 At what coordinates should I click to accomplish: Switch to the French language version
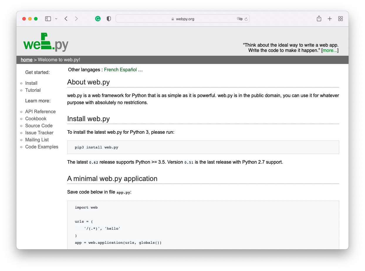point(111,70)
